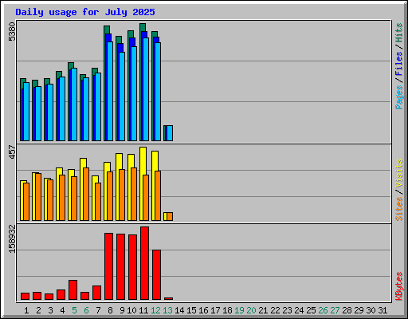Click the orange Sites bar for day 12
Image resolution: width=408 pixels, height=319 pixels.
click(158, 195)
